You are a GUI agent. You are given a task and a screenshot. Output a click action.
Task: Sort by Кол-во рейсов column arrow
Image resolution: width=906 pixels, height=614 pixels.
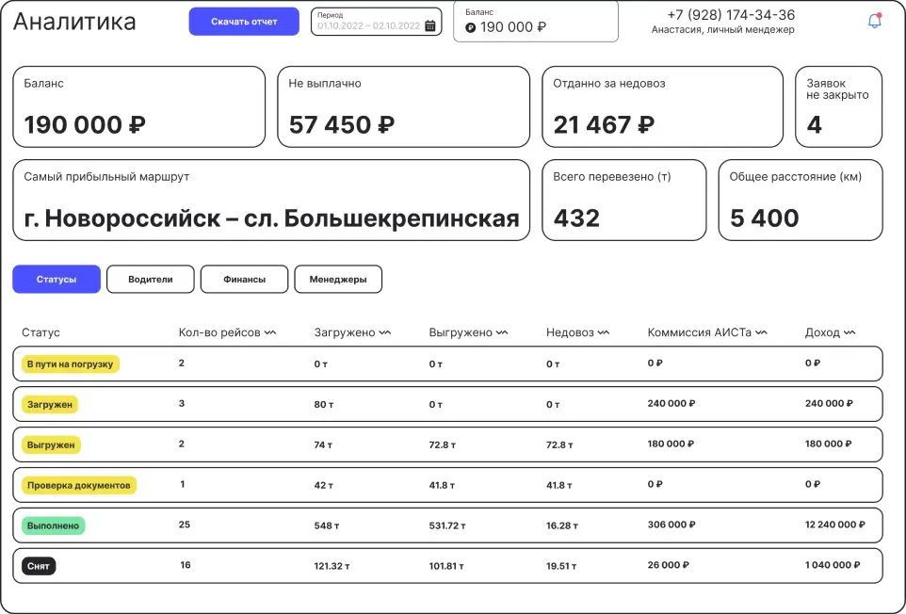270,332
